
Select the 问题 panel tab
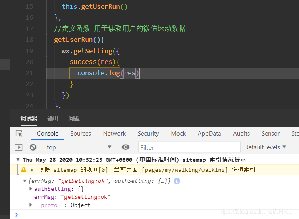click(74, 118)
